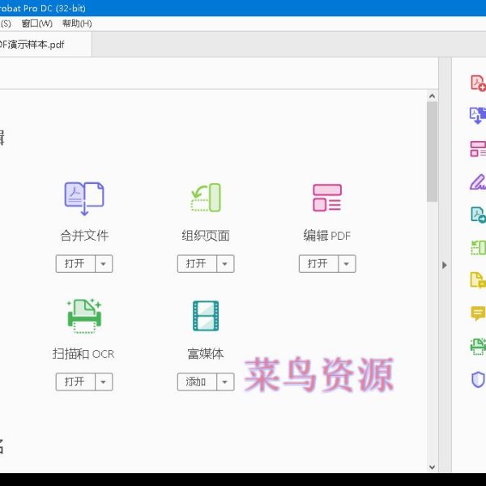Click 添加 button under 富媒体

pos(197,382)
